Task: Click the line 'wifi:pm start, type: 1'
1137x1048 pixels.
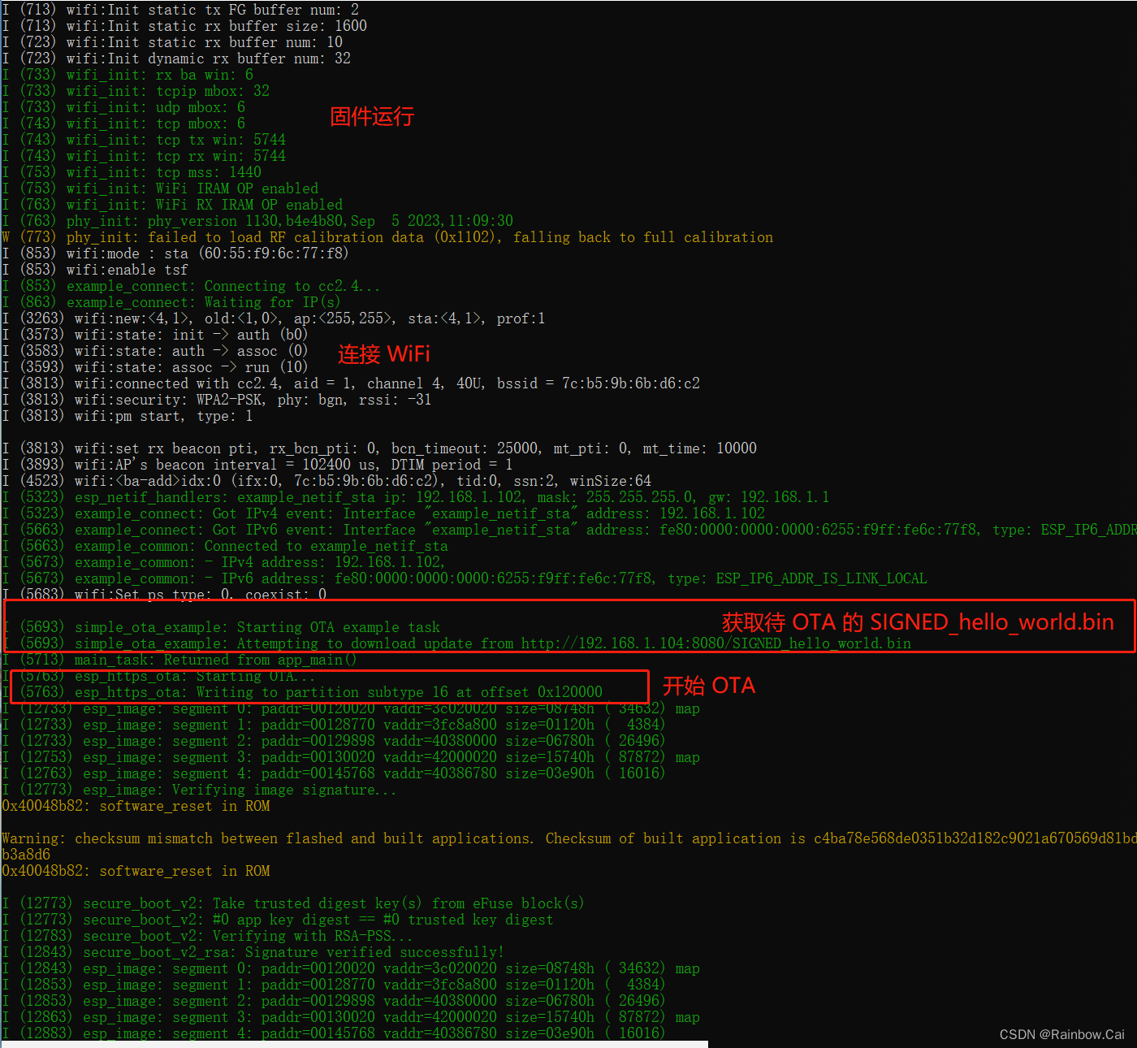Action: click(x=128, y=416)
